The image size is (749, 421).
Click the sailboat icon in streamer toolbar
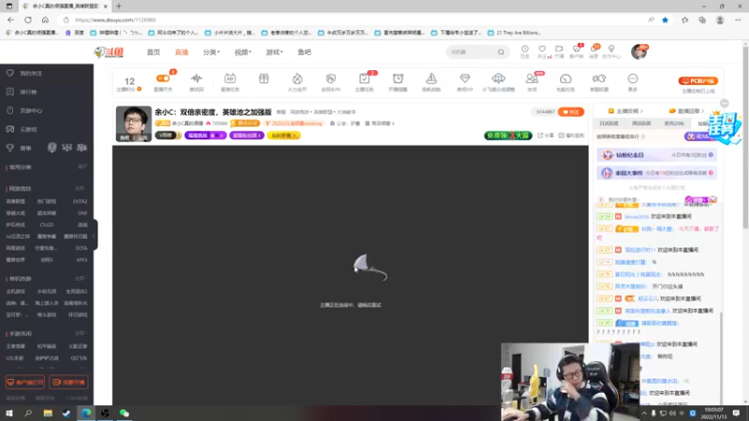click(432, 79)
